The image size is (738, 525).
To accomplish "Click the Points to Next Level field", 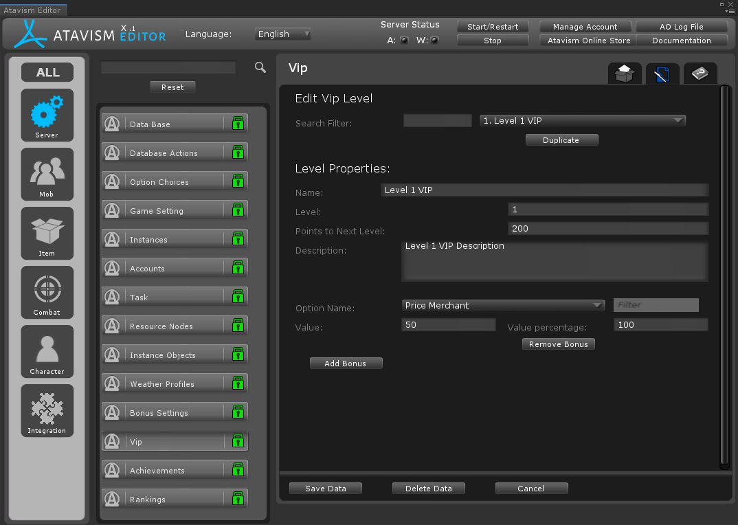I will pyautogui.click(x=607, y=229).
